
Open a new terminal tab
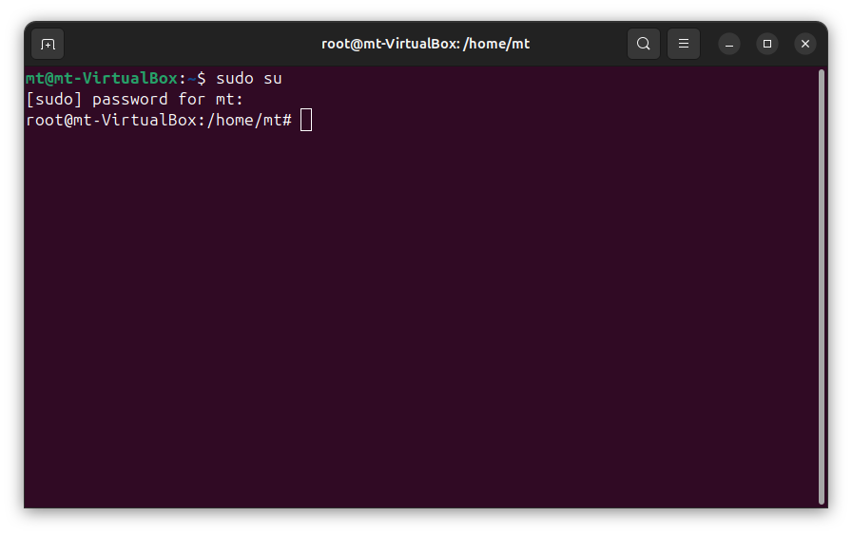tap(48, 44)
